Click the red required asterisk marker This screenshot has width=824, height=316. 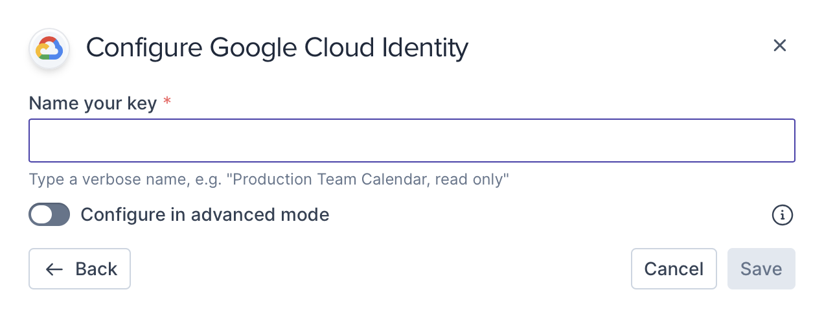(x=167, y=102)
